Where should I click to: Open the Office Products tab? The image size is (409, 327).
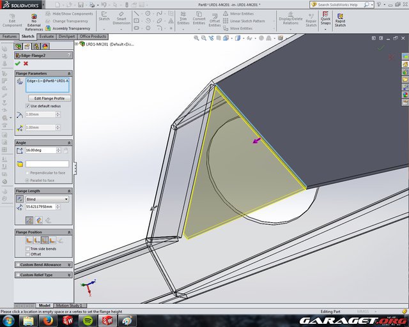(93, 36)
